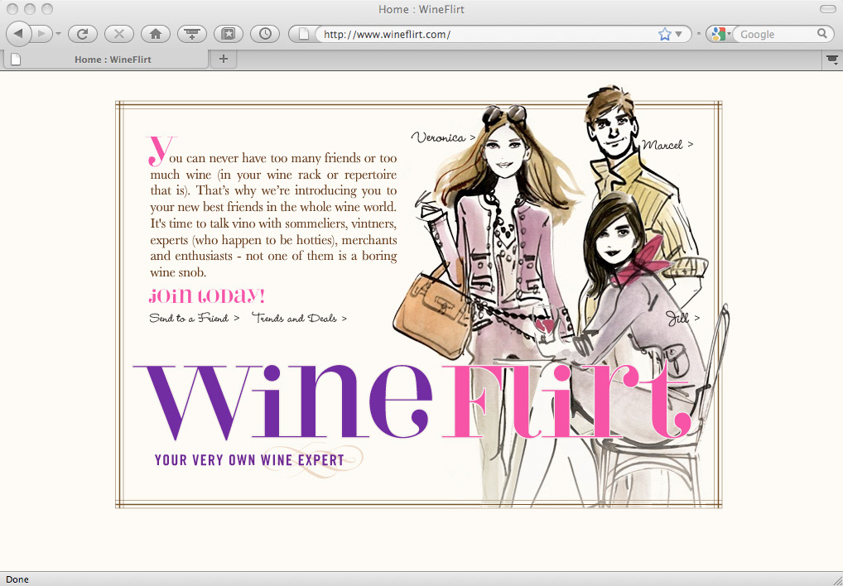Viewport: 843px width, 586px height.
Task: Click the Done status bar text
Action: [17, 579]
